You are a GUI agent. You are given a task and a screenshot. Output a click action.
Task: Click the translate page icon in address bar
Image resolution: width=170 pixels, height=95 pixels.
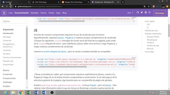[144, 6]
